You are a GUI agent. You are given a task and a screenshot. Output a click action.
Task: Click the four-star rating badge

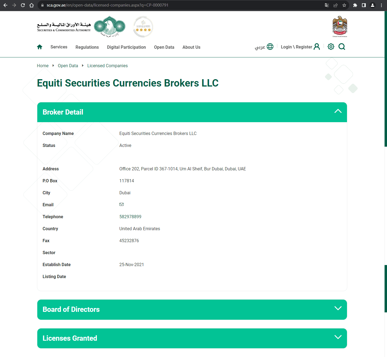[143, 27]
